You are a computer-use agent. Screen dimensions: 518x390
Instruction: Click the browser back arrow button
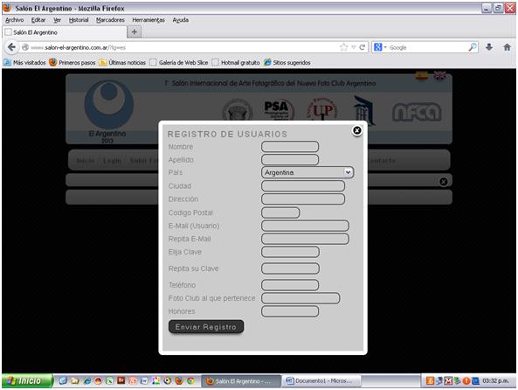coord(11,47)
